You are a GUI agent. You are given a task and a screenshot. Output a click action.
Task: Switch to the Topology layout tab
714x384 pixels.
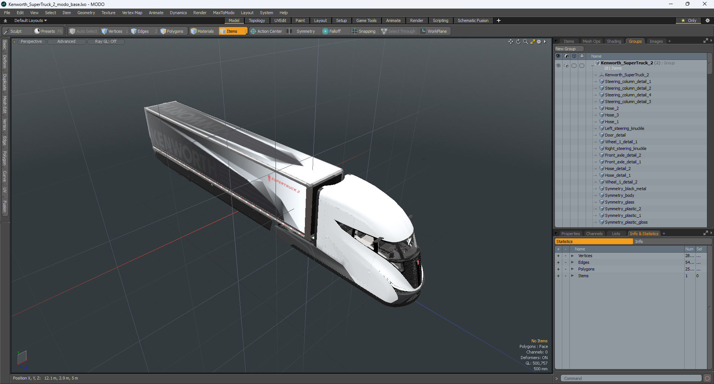click(x=257, y=20)
